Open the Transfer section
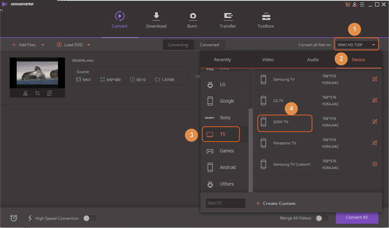Viewport: 389px width, 228px height. tap(228, 20)
